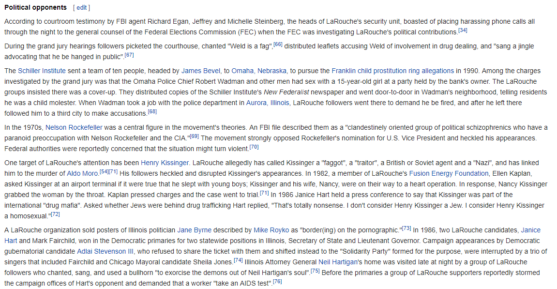The height and width of the screenshot is (289, 557).
Task: Open the Adlai Stevenson III link
Action: tap(105, 251)
